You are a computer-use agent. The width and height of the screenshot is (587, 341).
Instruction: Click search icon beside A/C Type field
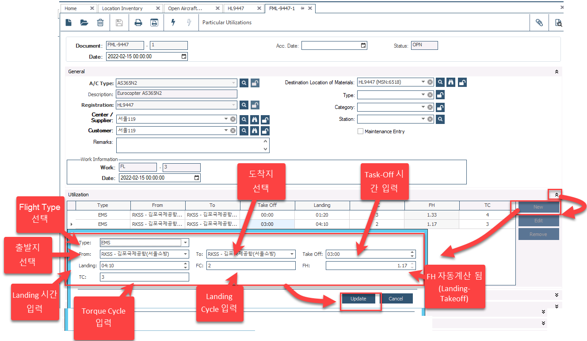(244, 83)
